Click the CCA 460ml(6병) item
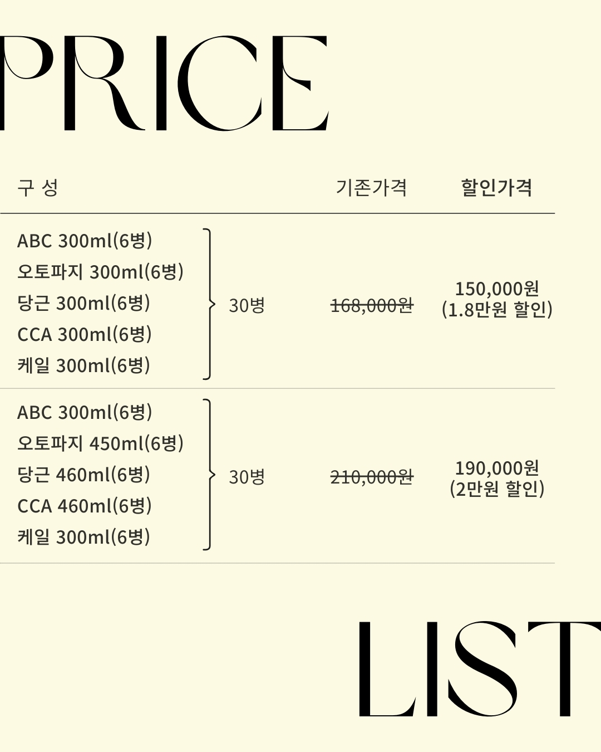 85,506
